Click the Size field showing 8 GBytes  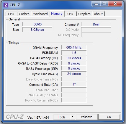pyautogui.click(x=37, y=30)
